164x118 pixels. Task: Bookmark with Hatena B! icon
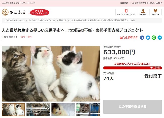tap(160, 38)
